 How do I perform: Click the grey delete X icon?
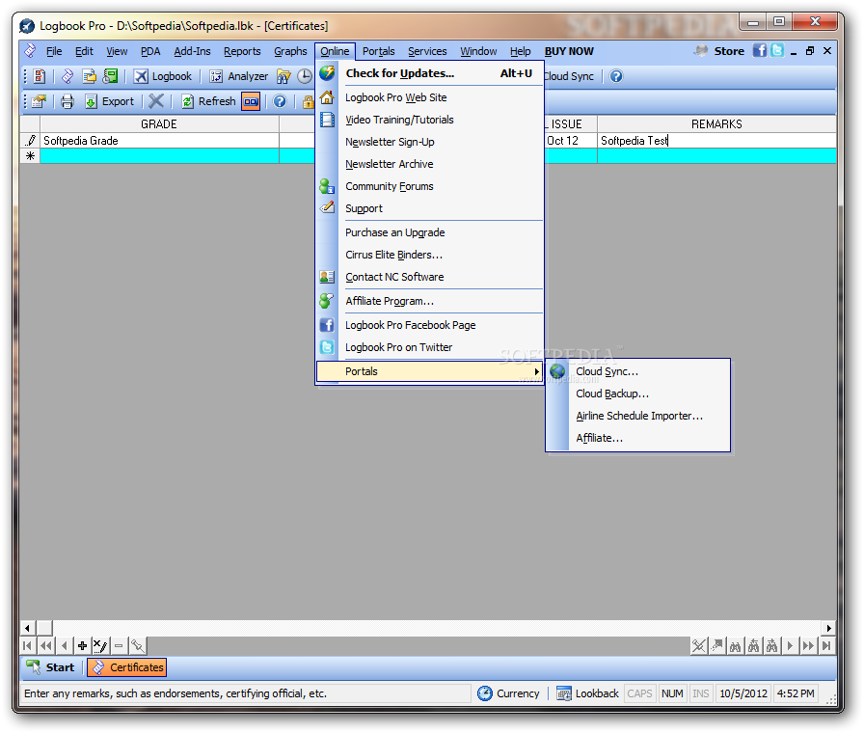coord(156,101)
